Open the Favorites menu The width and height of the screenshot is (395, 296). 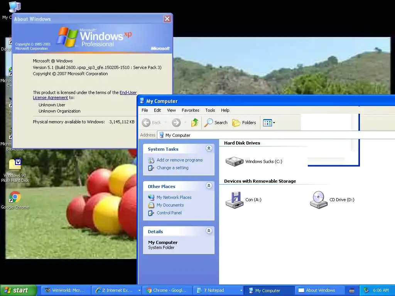pyautogui.click(x=191, y=110)
